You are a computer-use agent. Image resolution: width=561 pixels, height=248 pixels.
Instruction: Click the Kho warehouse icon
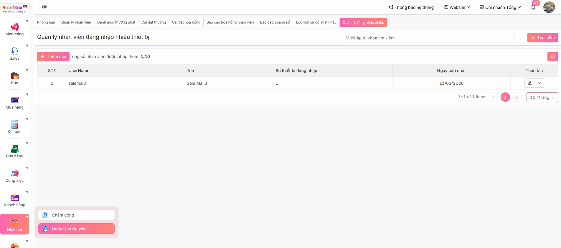[x=14, y=76]
